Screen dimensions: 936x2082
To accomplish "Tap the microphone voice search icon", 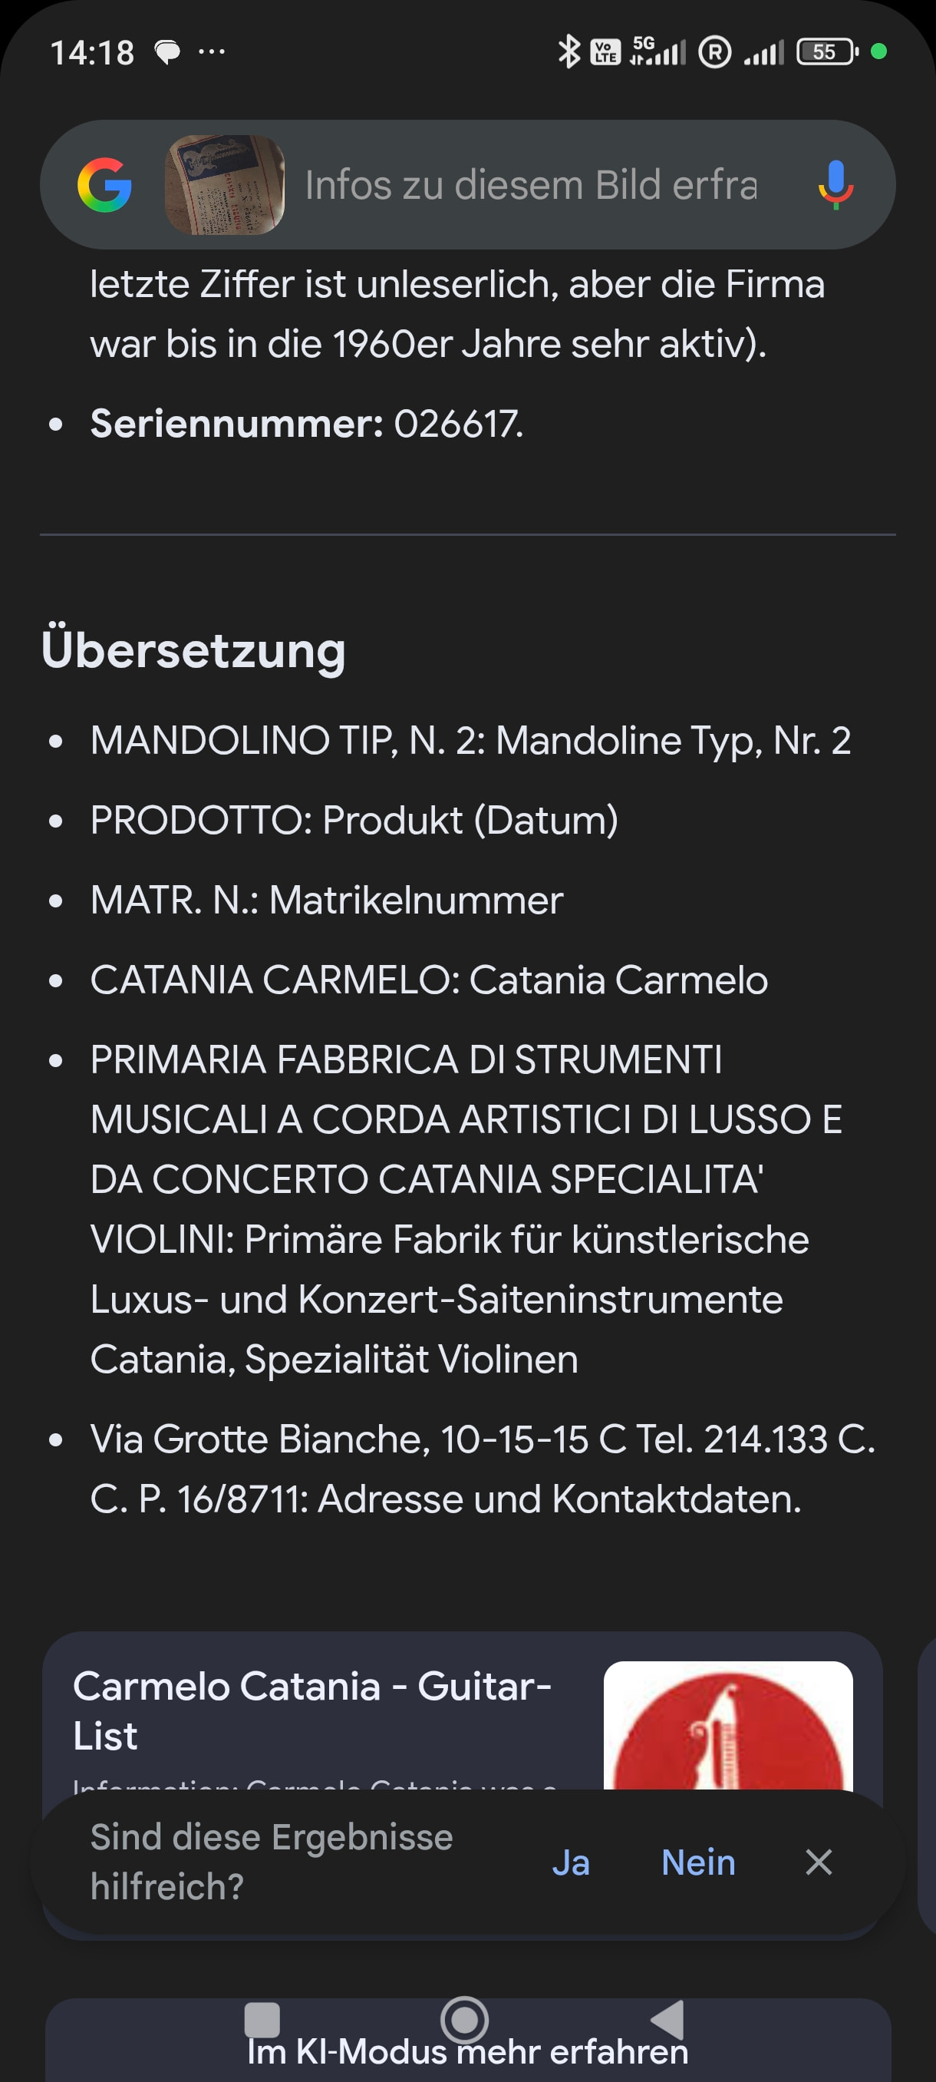I will [x=835, y=185].
